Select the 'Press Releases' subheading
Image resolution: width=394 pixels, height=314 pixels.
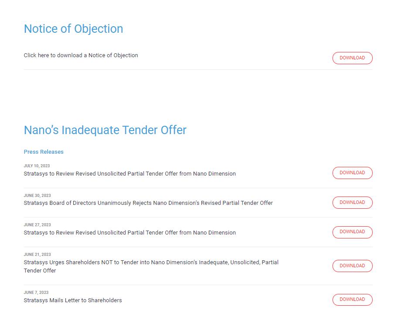[x=44, y=152]
